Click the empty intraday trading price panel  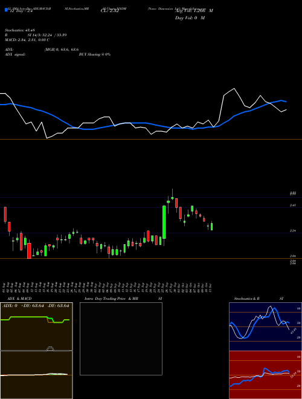tap(121, 339)
